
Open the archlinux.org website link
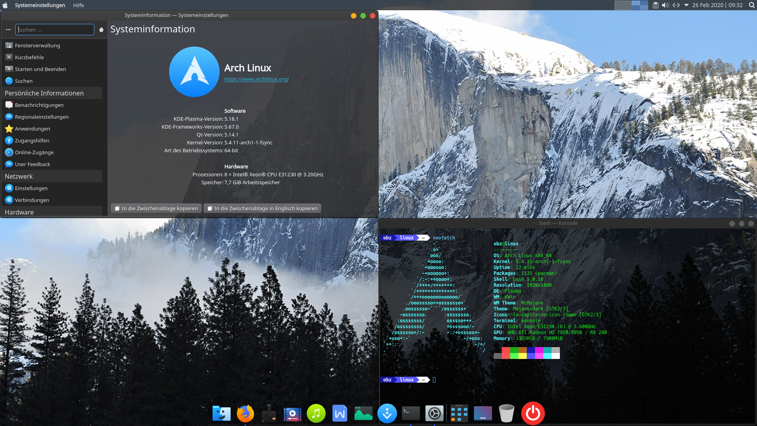point(256,79)
